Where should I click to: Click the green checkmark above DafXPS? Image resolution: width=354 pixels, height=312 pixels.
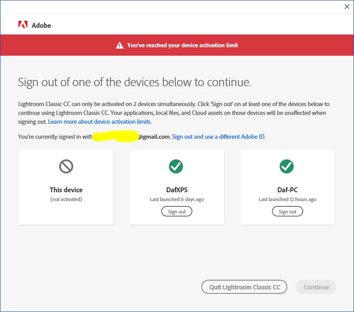[x=176, y=167]
